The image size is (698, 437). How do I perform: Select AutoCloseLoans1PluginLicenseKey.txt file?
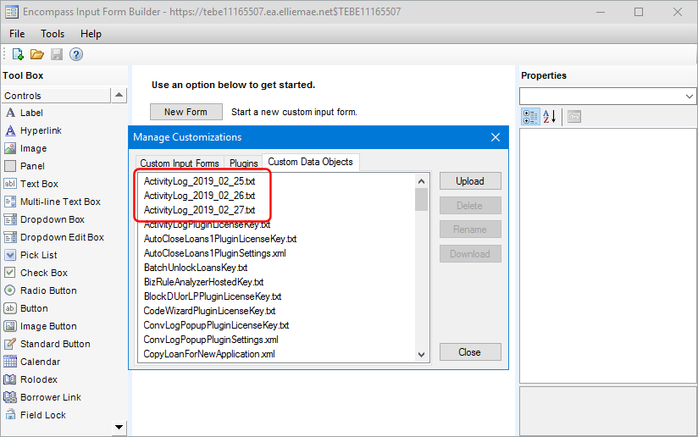pos(220,239)
